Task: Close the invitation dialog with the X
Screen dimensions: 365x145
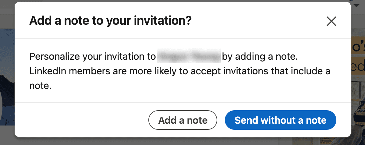Action: [331, 21]
